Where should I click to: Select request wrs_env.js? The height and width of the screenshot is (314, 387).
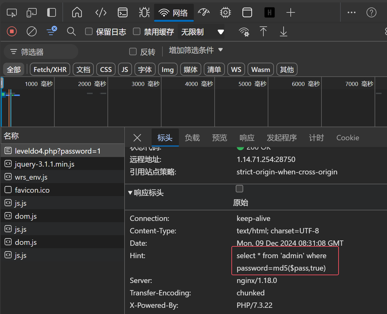(62, 177)
